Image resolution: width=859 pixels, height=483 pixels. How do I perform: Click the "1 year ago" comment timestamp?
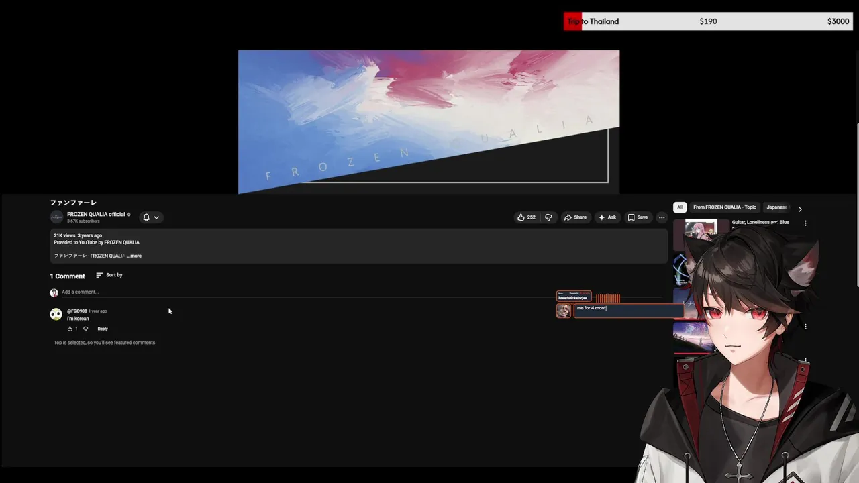[98, 311]
